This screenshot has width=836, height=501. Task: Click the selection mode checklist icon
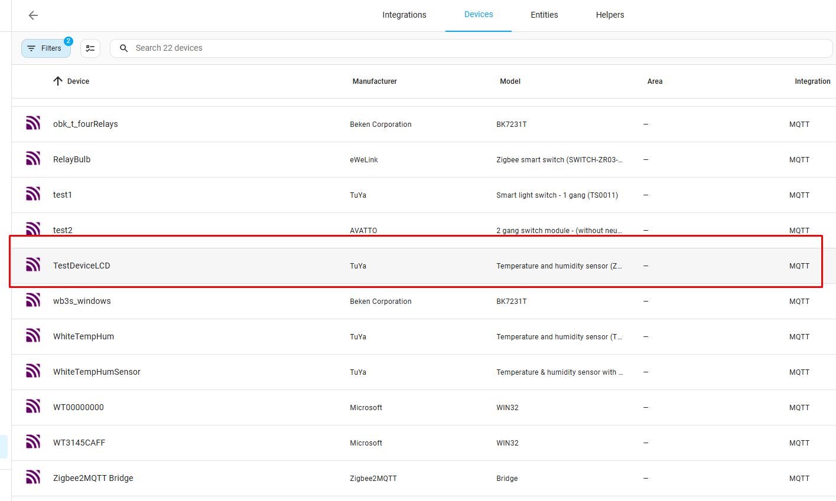coord(90,48)
